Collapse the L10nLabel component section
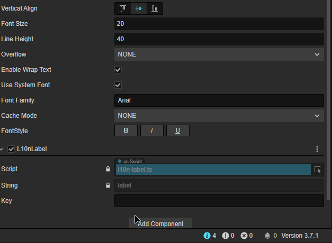 point(3,149)
